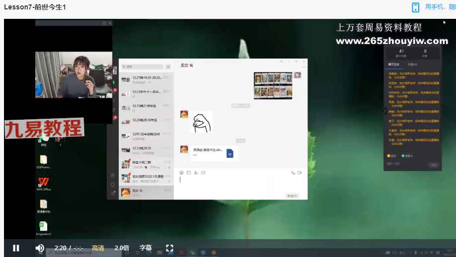Click the phone icon beside 用手机
This screenshot has height=257, width=456.
point(416,7)
